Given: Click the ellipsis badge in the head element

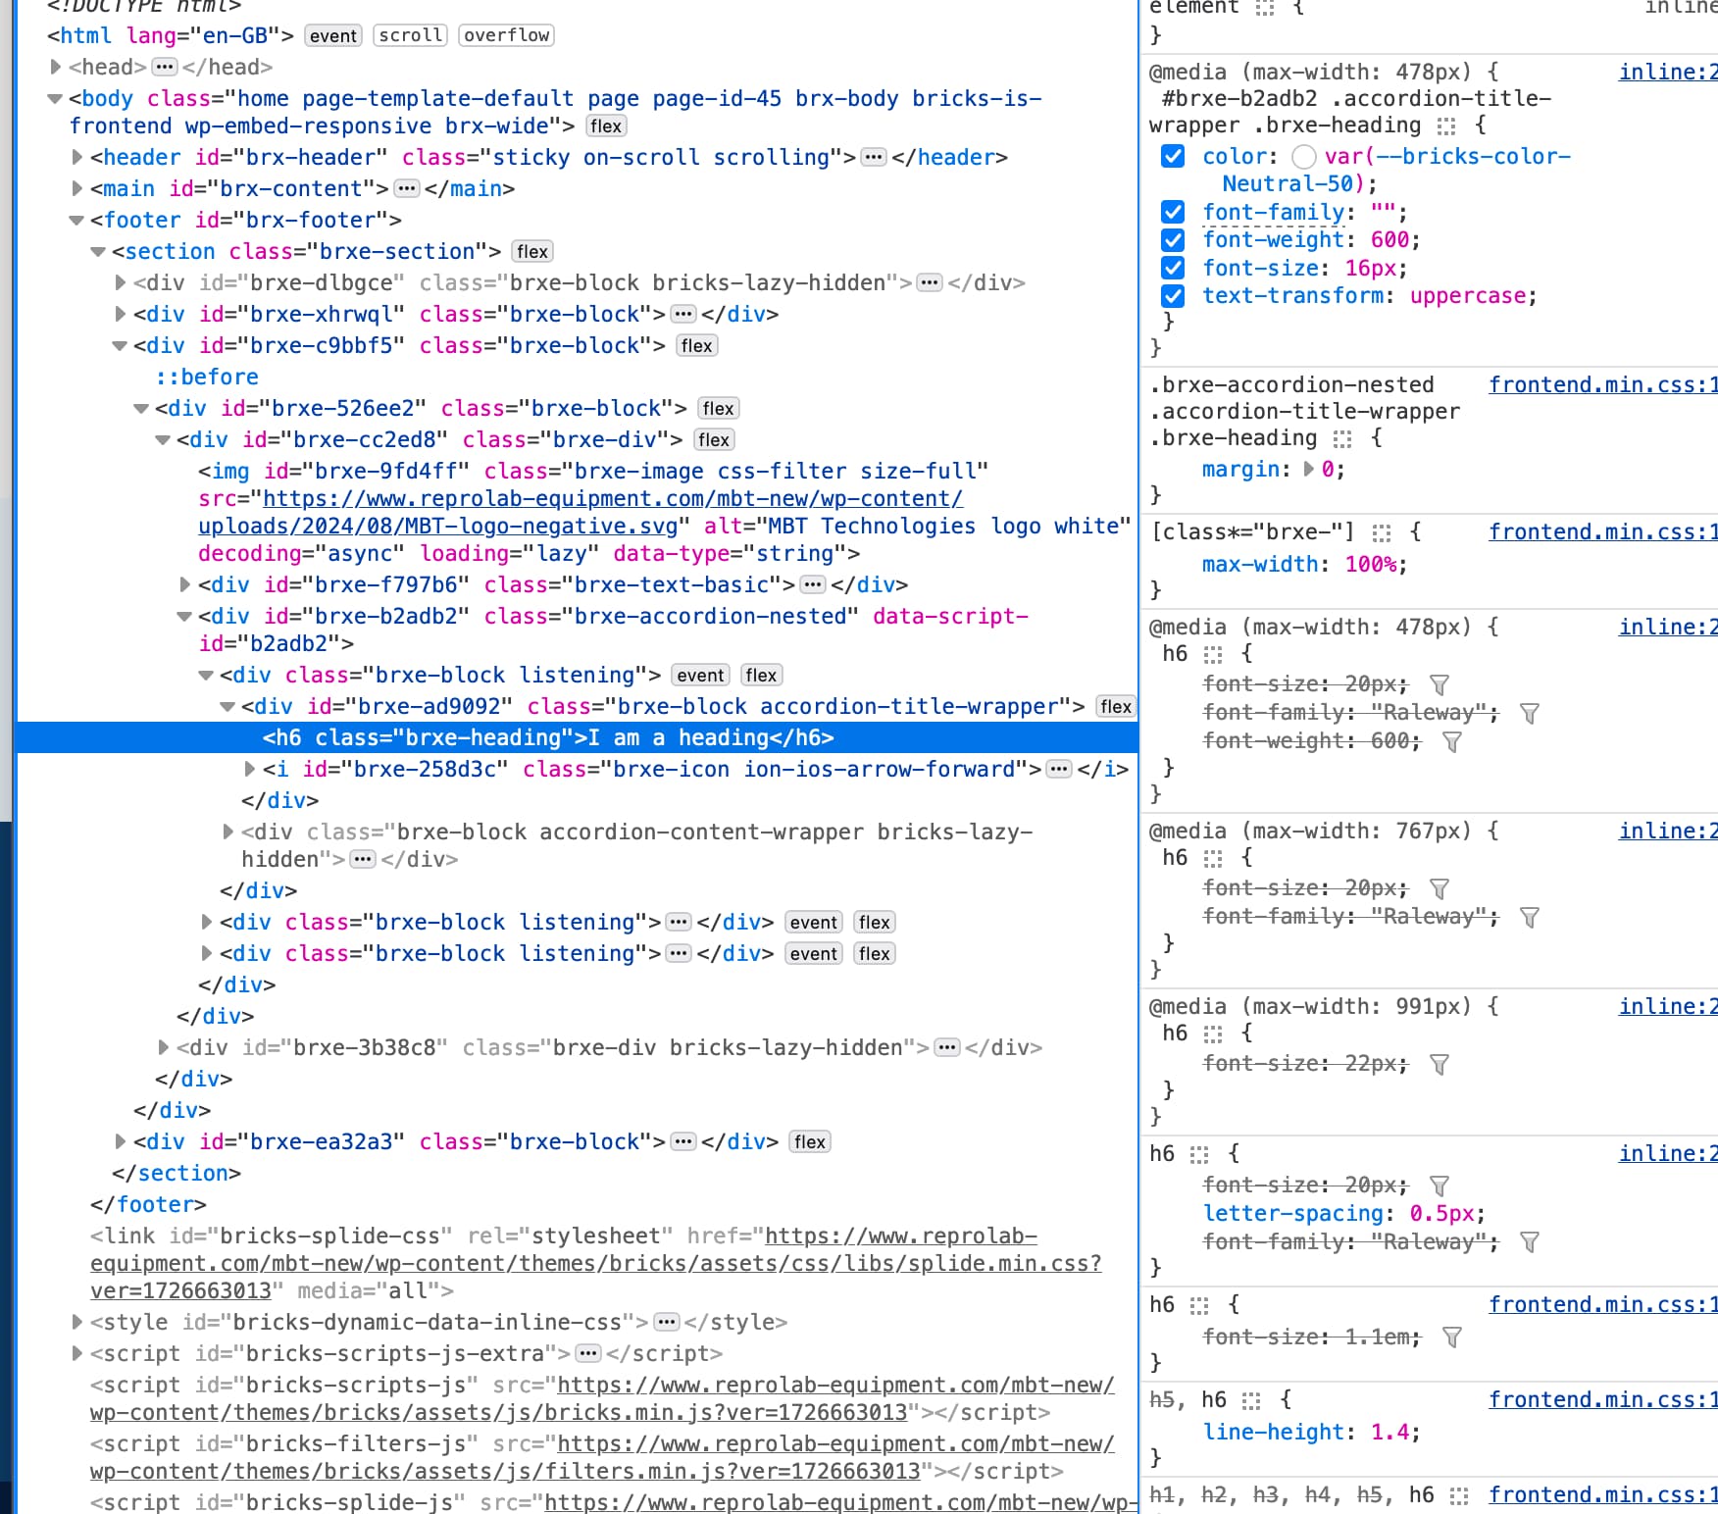Looking at the screenshot, I should 165,68.
